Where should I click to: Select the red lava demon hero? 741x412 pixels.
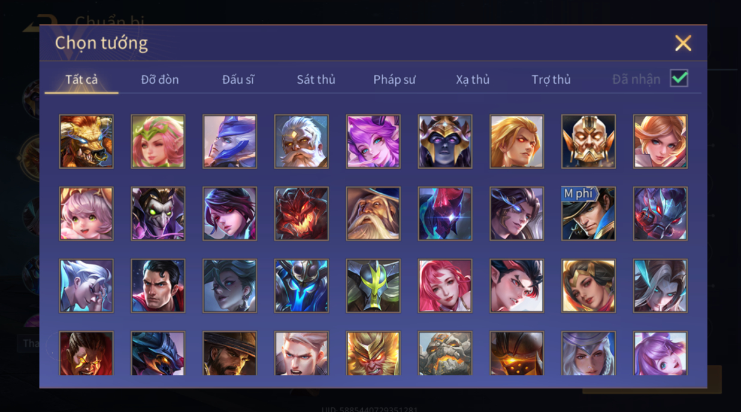301,213
